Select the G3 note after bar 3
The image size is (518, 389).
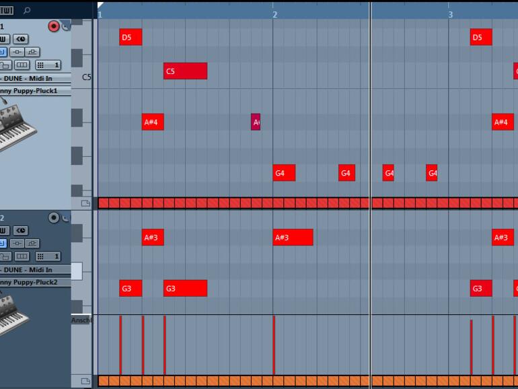(481, 288)
